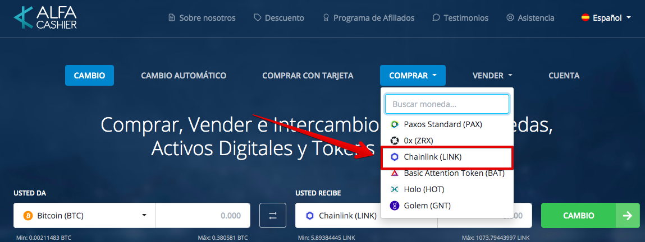645x242 pixels.
Task: Click the Máx: 0.380581 BTC text
Action: click(223, 238)
